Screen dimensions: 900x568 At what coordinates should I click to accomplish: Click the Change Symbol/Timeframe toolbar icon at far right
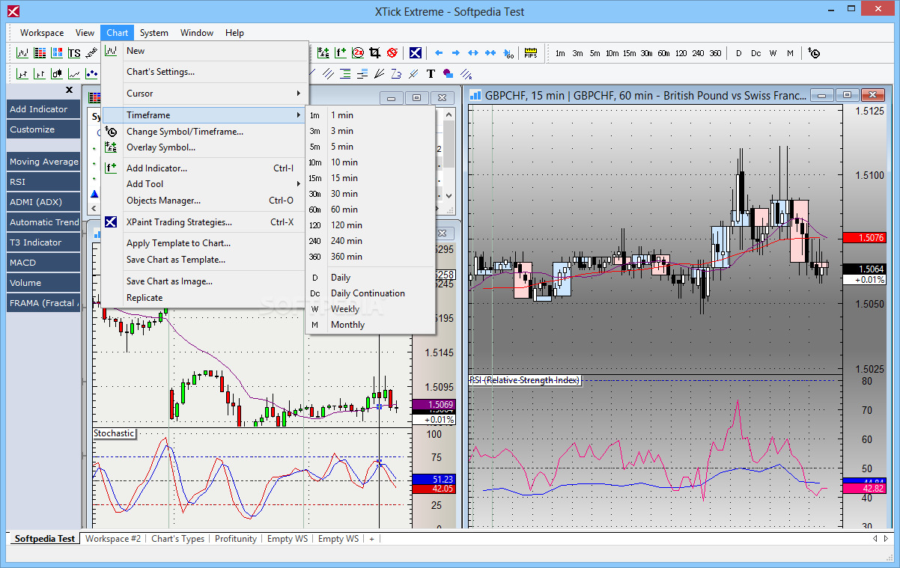coord(814,53)
